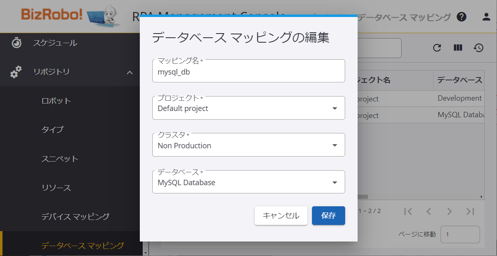Select データベース マッピング in the sidebar
The image size is (497, 256).
point(83,245)
